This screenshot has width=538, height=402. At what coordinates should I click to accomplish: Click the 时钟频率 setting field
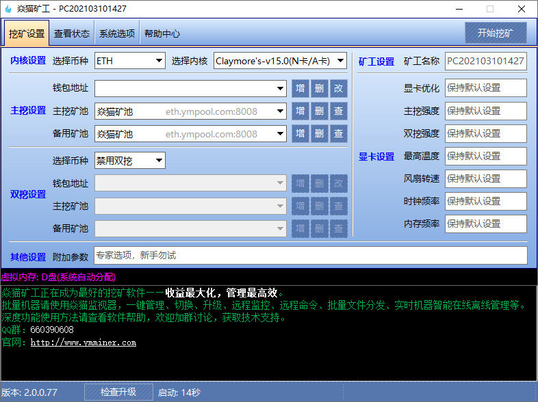[x=486, y=201]
